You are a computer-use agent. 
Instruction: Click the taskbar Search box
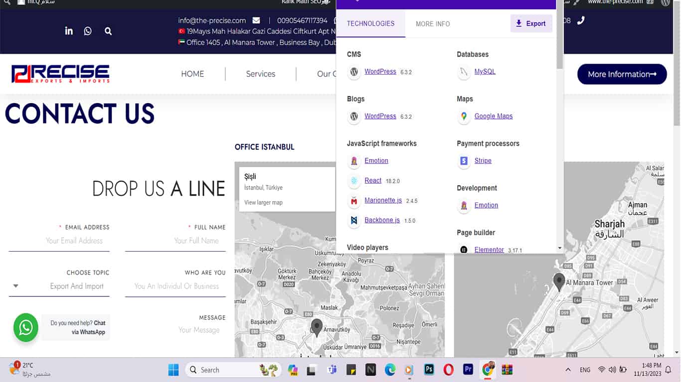(x=233, y=370)
